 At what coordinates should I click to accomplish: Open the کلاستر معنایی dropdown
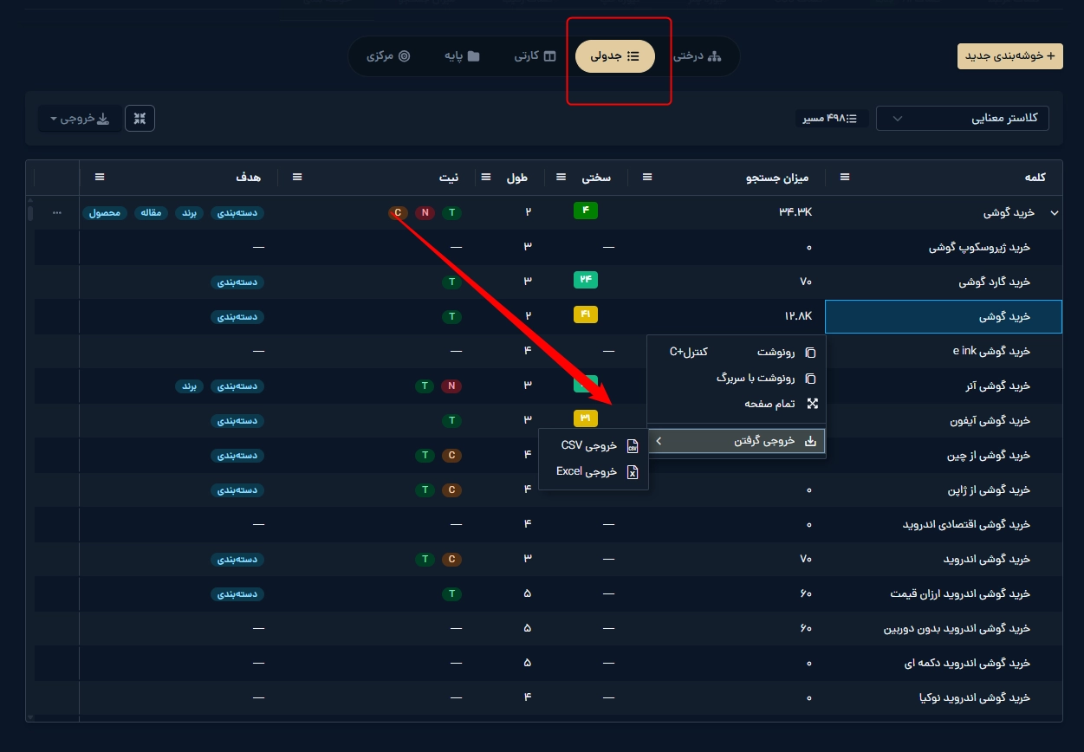[962, 119]
